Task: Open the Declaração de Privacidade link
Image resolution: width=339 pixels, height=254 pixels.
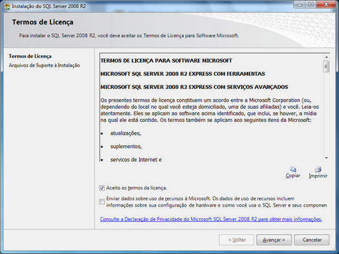Action: [211, 219]
